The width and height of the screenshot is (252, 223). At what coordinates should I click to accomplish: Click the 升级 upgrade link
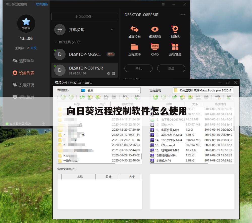coord(34,48)
